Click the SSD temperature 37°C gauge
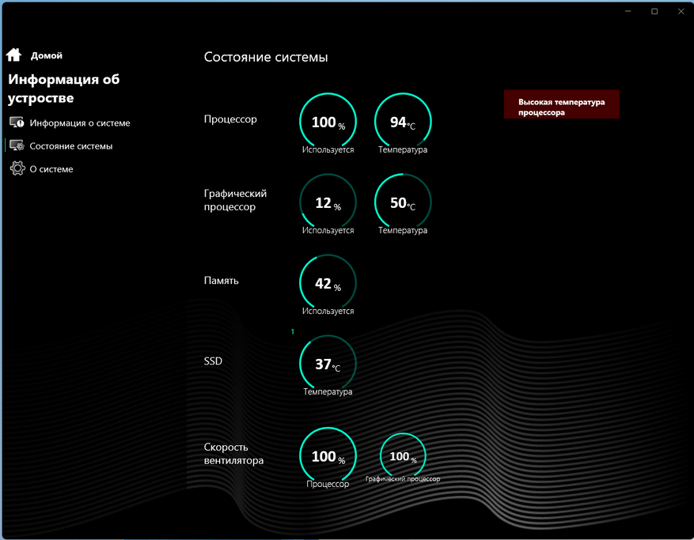This screenshot has height=540, width=694. point(328,363)
